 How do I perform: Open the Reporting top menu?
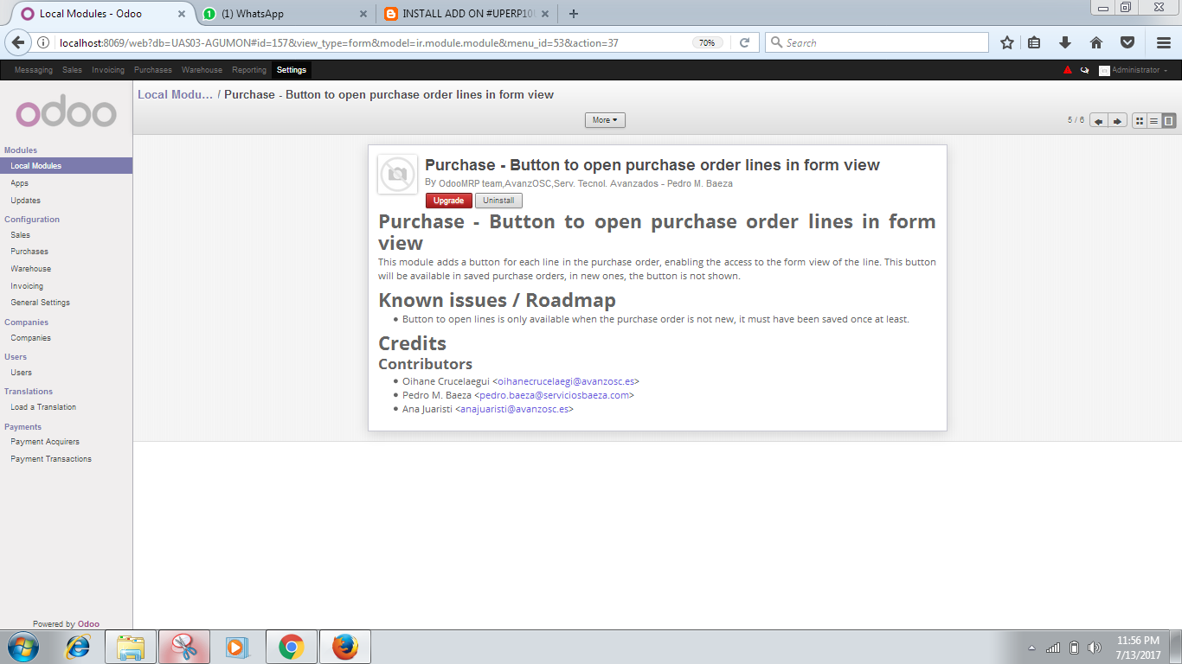[x=249, y=70]
